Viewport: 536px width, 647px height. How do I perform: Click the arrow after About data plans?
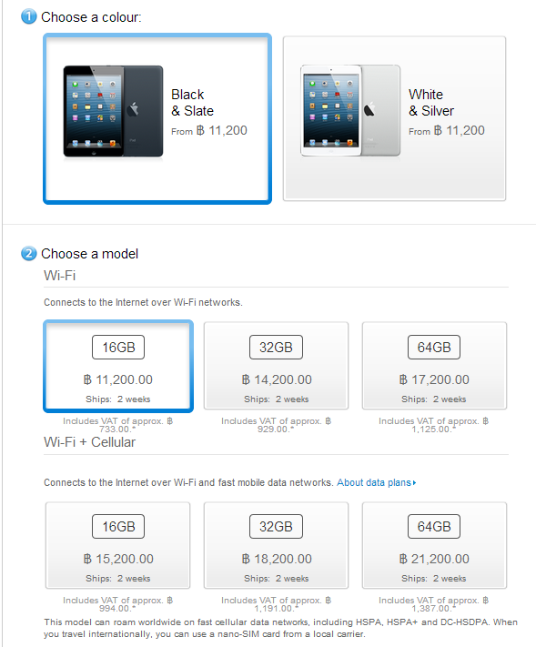click(414, 483)
